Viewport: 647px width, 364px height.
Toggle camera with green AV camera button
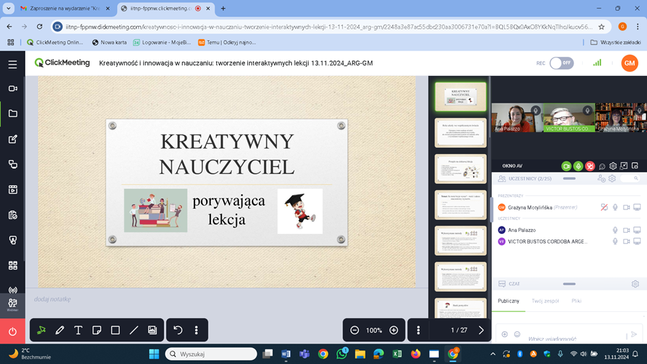[x=566, y=166]
